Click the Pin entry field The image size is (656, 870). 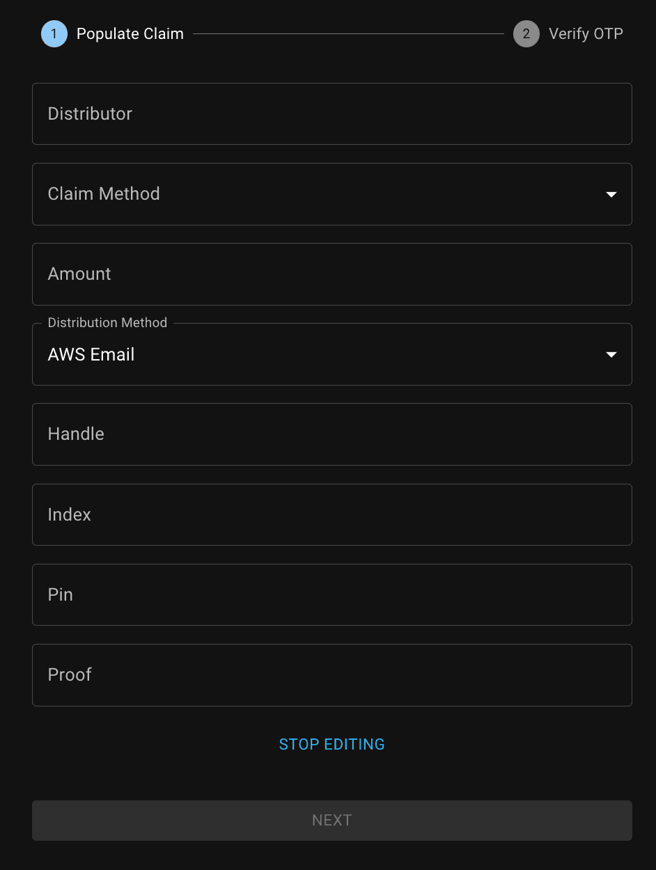[x=332, y=594]
